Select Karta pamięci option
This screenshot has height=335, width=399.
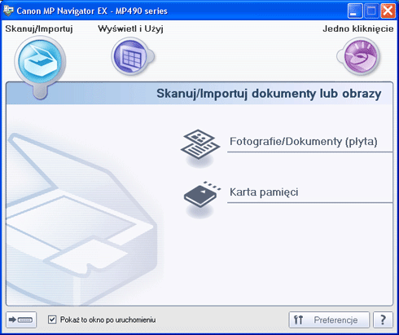(264, 192)
